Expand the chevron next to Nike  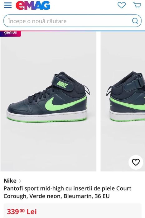20,181
